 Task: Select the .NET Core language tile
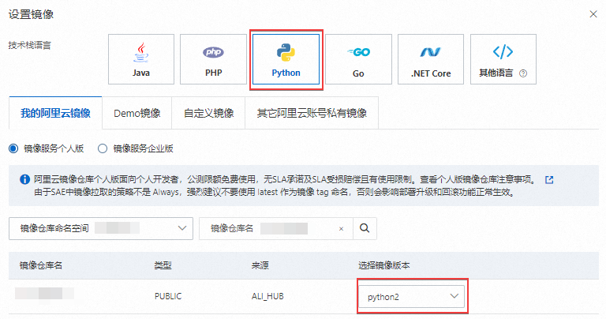(431, 59)
